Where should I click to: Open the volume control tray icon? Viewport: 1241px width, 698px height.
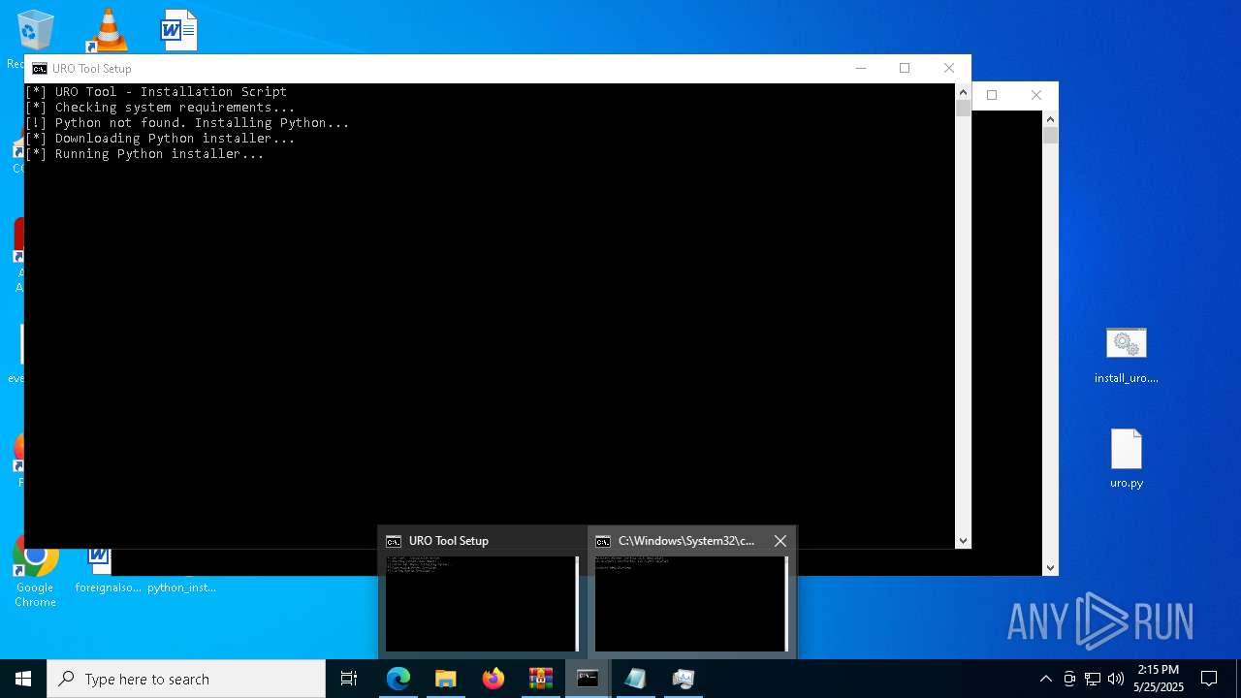[1116, 679]
